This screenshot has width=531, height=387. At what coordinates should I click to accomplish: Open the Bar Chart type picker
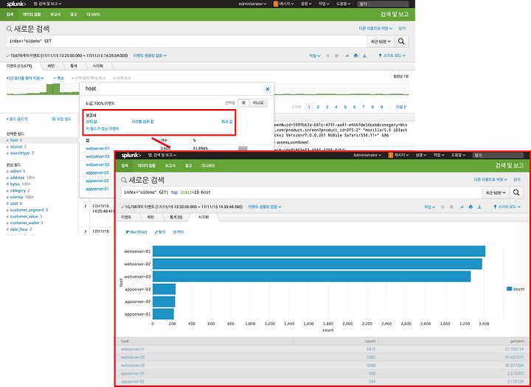136,232
